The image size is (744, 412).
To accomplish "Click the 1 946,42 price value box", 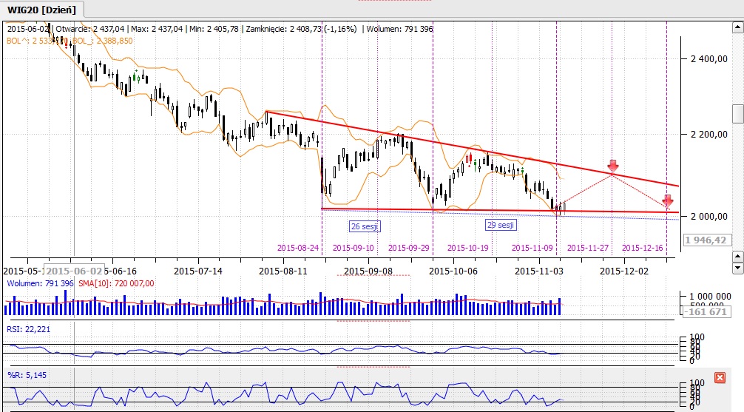I will tap(706, 240).
